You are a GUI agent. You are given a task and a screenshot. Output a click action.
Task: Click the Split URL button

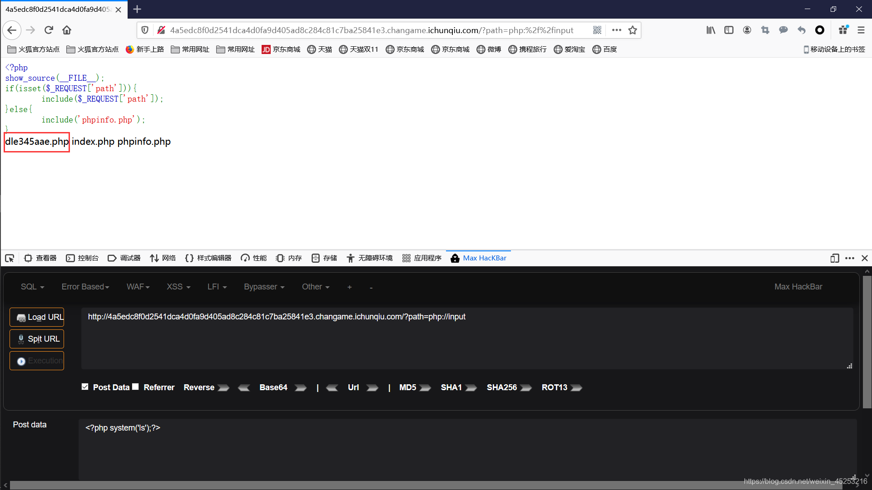[x=37, y=339]
